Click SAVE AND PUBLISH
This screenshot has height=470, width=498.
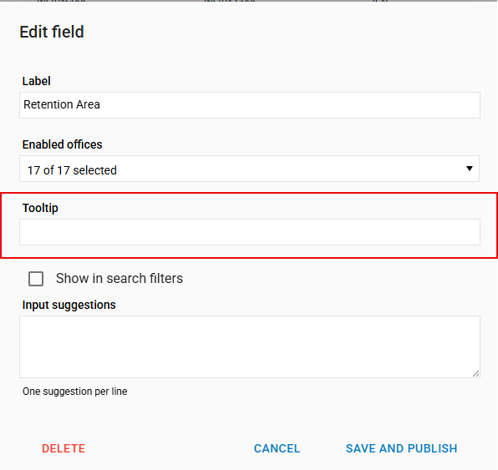tap(401, 448)
